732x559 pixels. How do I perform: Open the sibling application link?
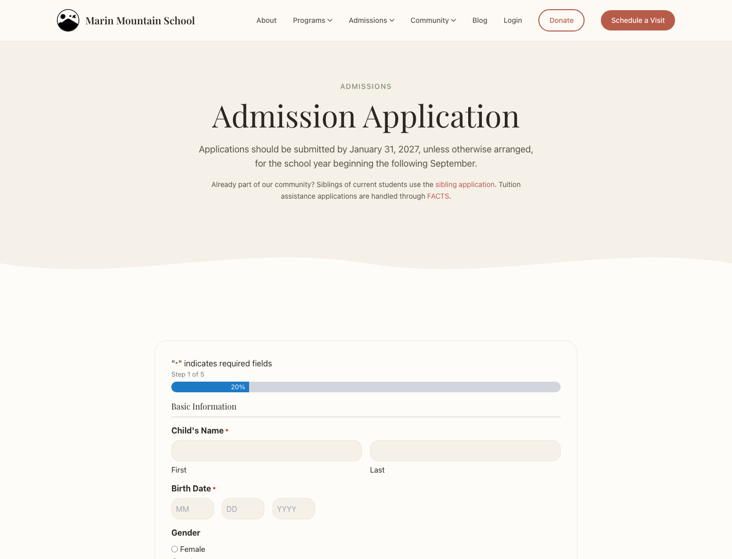465,184
